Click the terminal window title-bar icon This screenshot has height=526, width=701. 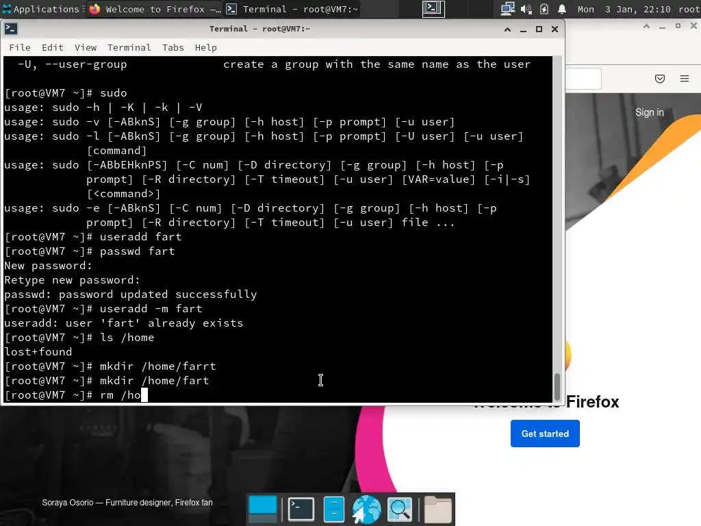click(x=11, y=29)
